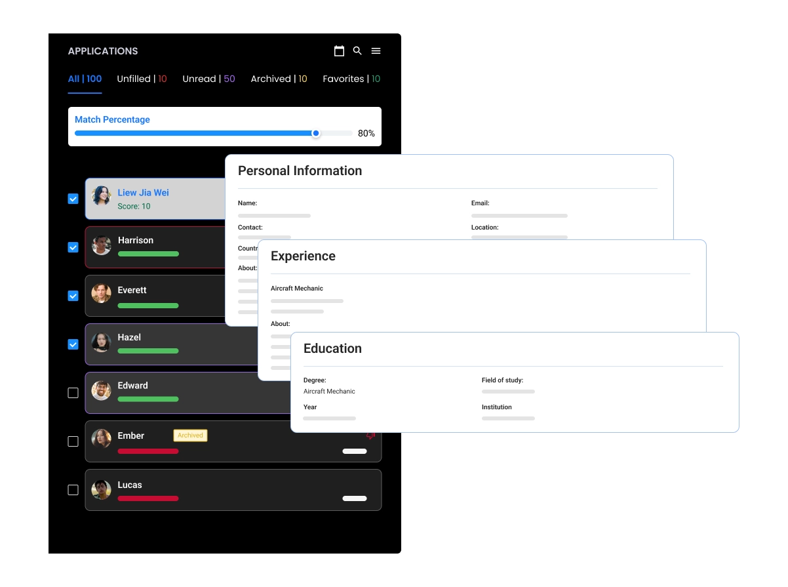Image resolution: width=788 pixels, height=587 pixels.
Task: Click Lucas's red match bar
Action: point(148,498)
